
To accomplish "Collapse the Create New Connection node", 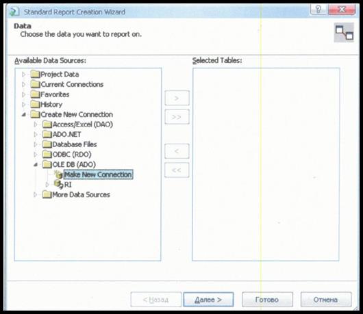I will 23,114.
